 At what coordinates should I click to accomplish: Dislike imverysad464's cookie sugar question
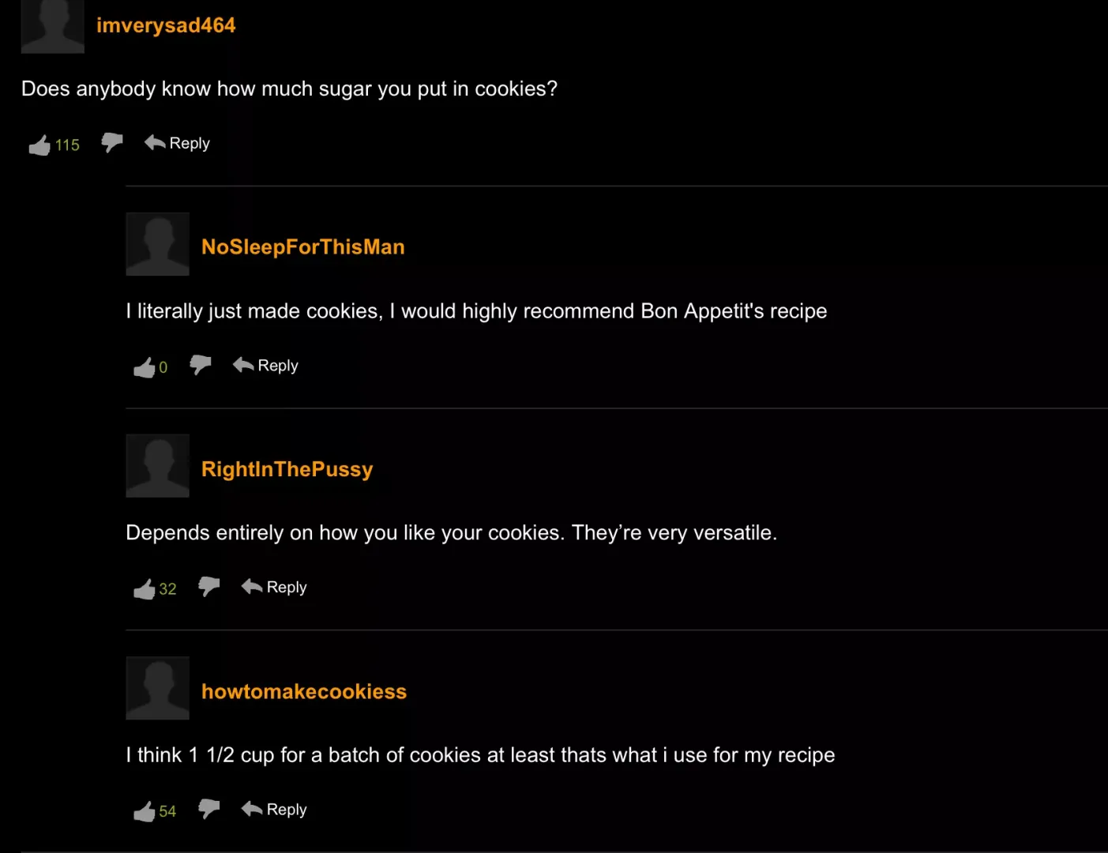click(112, 142)
